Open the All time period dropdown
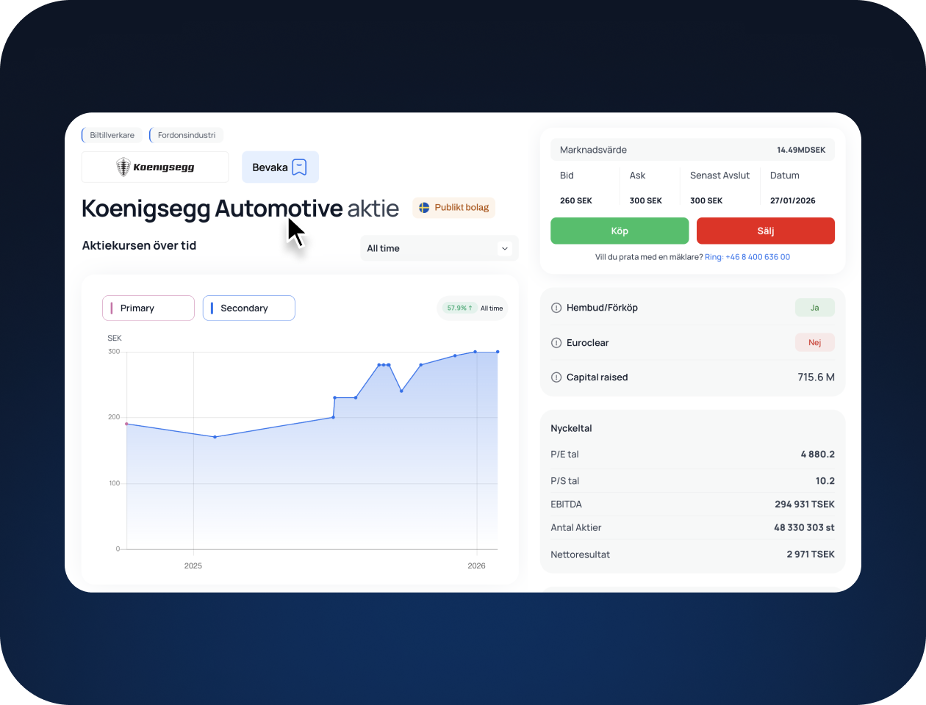Screen dimensions: 926x705 tap(439, 248)
